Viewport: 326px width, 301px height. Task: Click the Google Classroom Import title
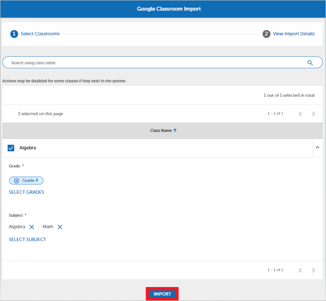(x=169, y=9)
